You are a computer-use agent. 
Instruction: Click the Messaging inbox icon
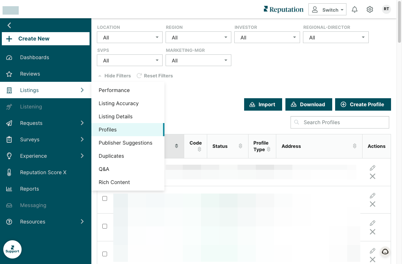tap(9, 205)
